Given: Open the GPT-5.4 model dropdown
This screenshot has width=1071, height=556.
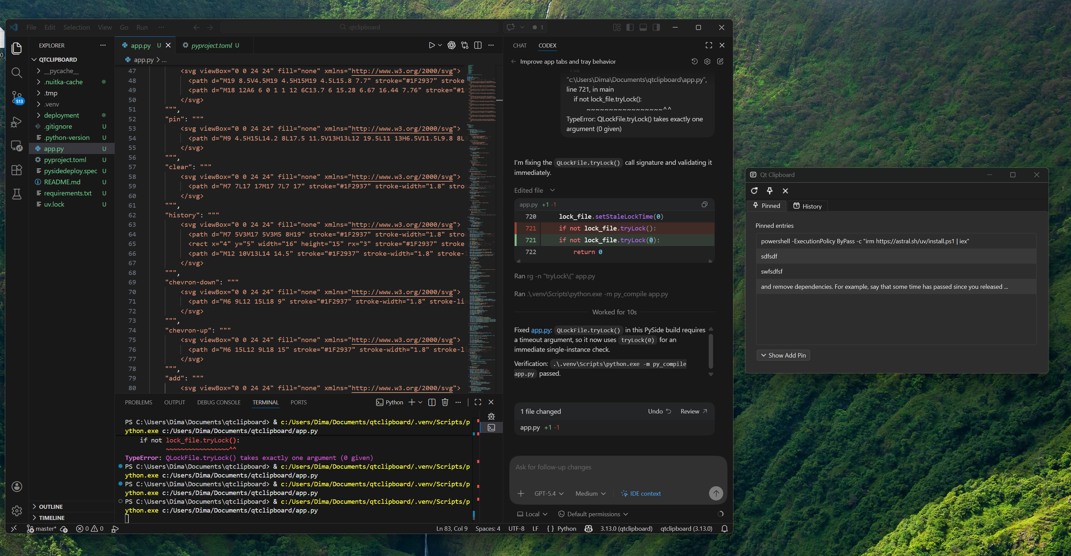Looking at the screenshot, I should click(x=548, y=493).
